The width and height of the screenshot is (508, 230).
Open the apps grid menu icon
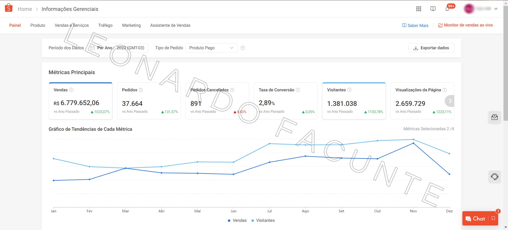click(418, 9)
